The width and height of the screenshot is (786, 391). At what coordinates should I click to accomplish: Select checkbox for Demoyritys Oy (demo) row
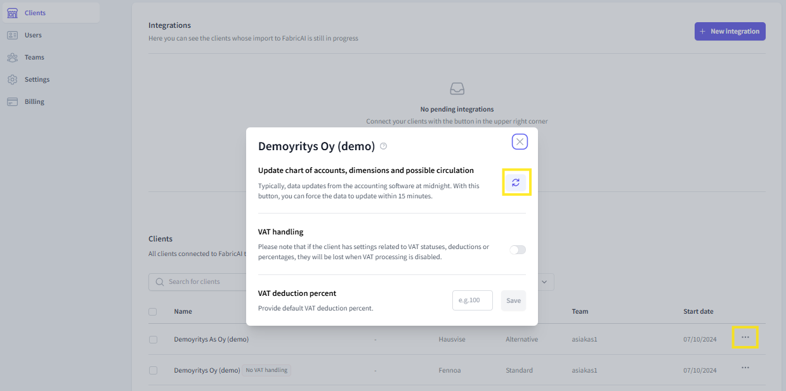(153, 370)
